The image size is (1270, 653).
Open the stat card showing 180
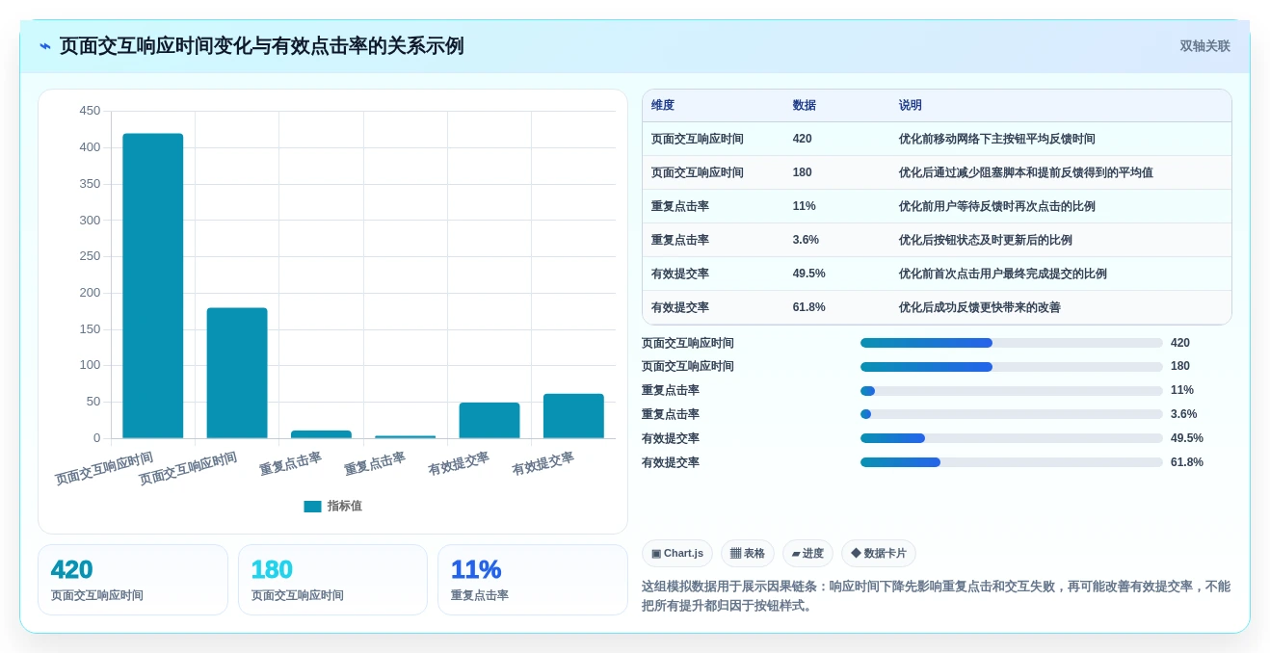point(332,580)
